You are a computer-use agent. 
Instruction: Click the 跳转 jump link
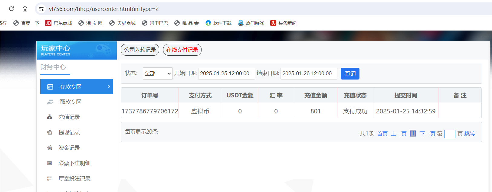click(470, 134)
